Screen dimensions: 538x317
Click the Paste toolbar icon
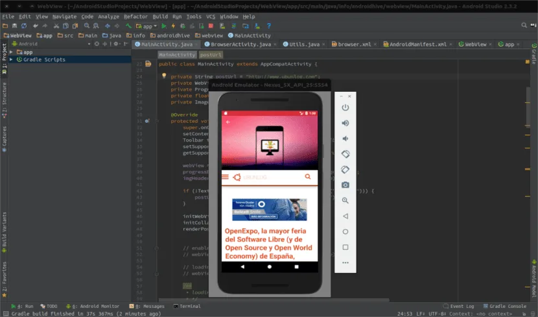[75, 26]
